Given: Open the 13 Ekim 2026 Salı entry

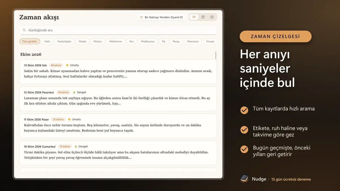Looking at the screenshot, I should [118, 72].
